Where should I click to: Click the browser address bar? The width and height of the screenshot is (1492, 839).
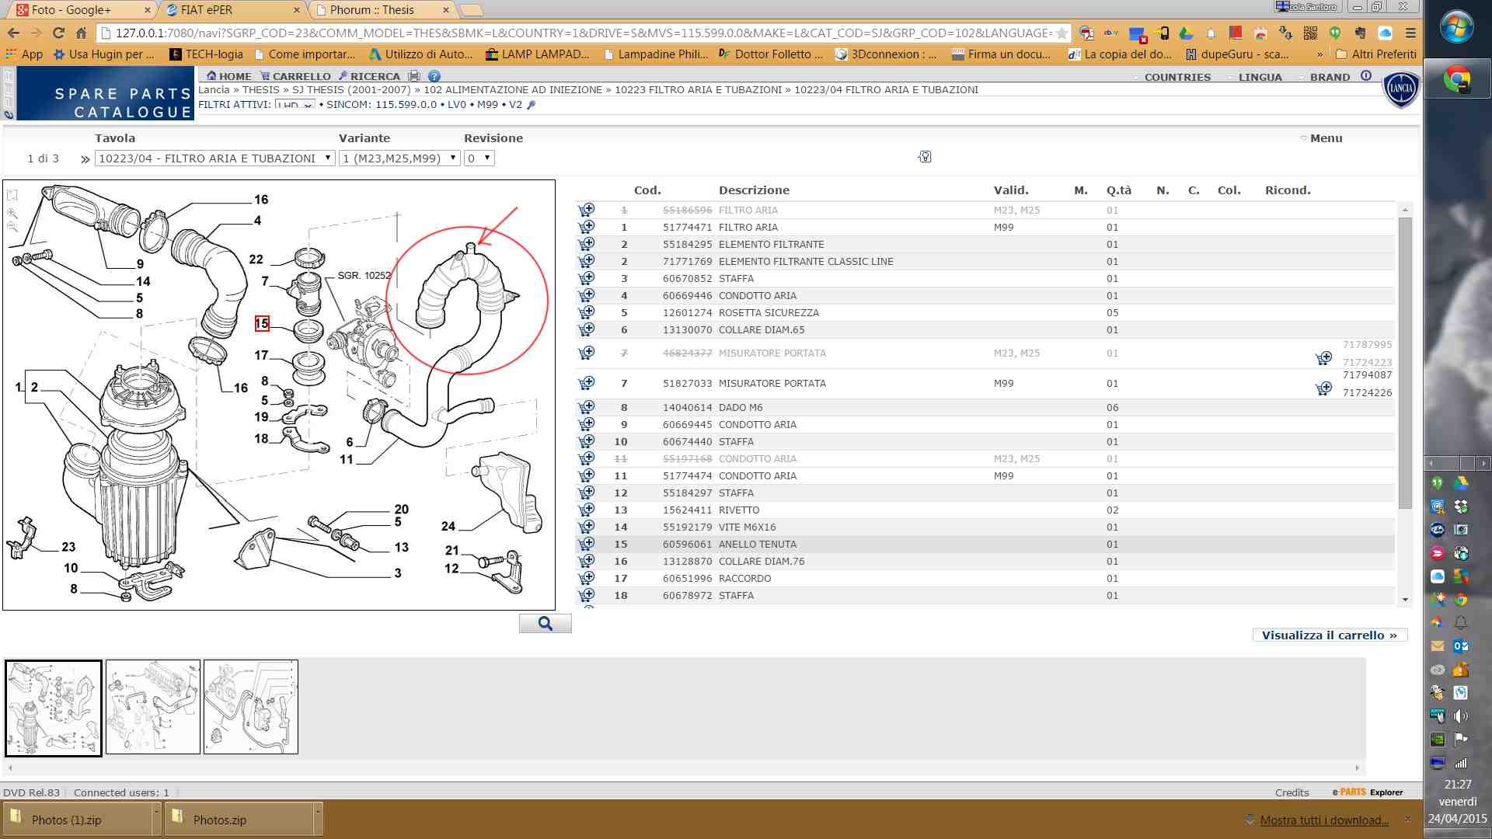(x=583, y=33)
